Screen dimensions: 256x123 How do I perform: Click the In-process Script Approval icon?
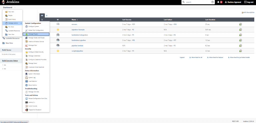pyautogui.click(x=26, y=67)
